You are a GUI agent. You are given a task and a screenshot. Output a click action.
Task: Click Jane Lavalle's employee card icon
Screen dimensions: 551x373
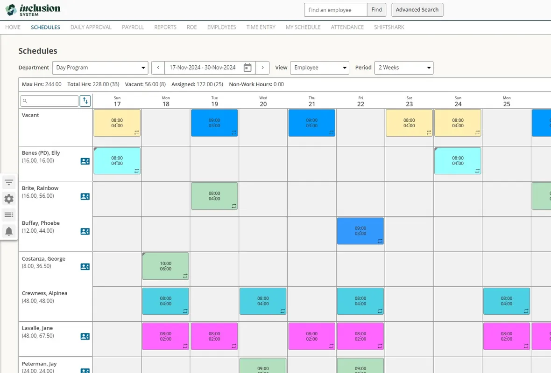85,336
